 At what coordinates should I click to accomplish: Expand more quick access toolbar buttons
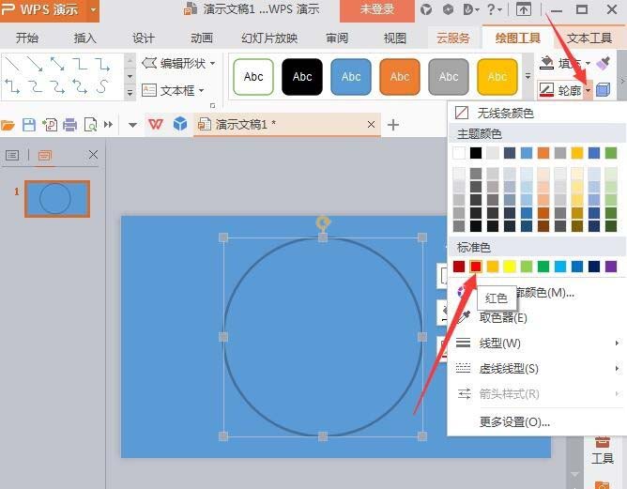click(x=108, y=125)
